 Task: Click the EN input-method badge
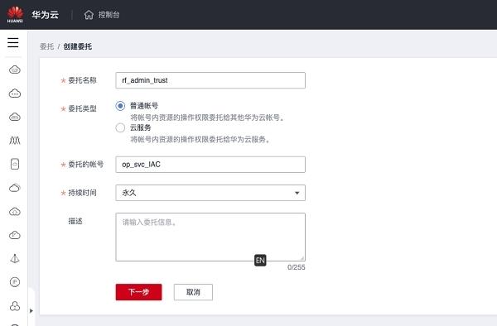pyautogui.click(x=260, y=261)
